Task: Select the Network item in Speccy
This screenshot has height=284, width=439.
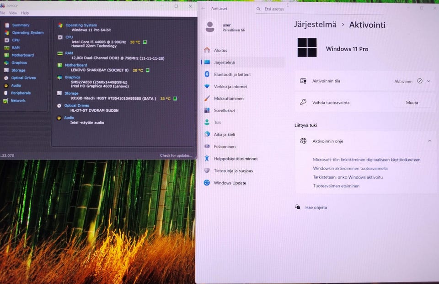Action: pyautogui.click(x=18, y=100)
